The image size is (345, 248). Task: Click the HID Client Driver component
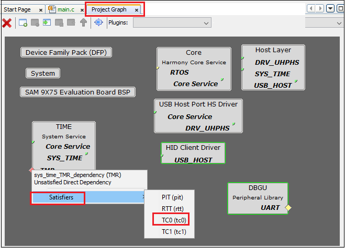pos(193,153)
